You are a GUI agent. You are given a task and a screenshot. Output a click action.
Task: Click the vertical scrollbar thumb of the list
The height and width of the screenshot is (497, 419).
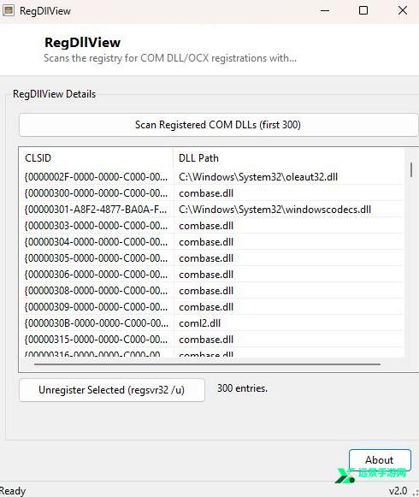[x=411, y=169]
